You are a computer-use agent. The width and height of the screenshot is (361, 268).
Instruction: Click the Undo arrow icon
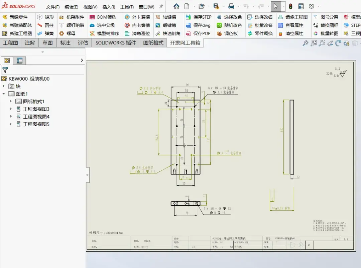click(246, 6)
